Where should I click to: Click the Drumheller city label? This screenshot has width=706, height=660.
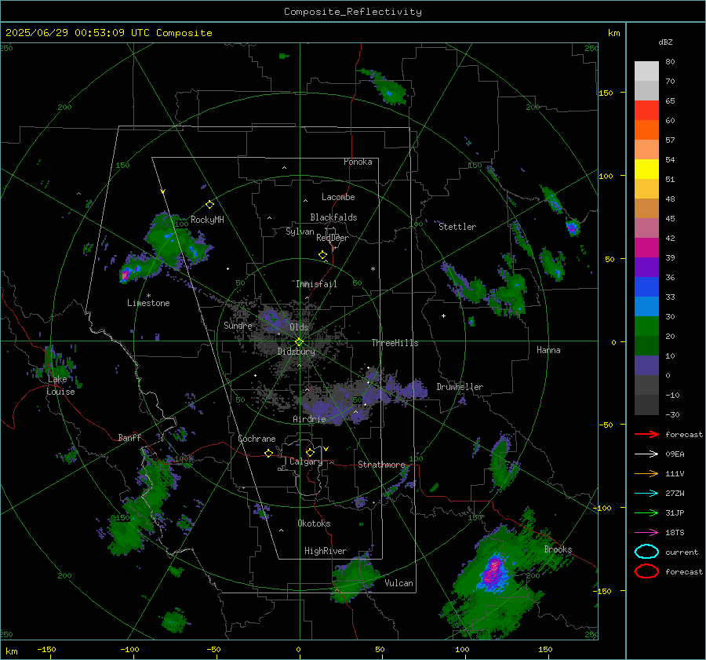(460, 387)
